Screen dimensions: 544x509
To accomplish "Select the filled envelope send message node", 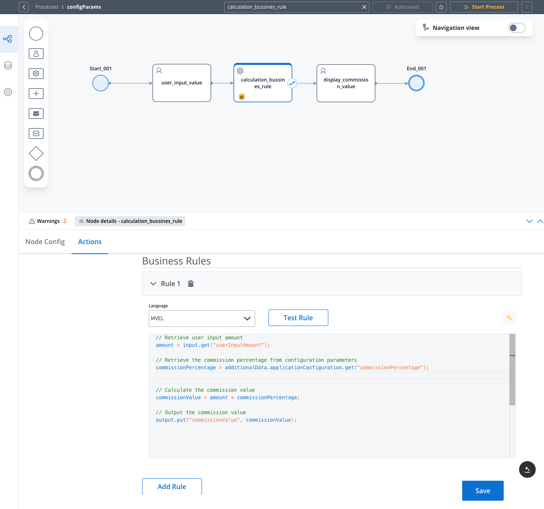I will (x=36, y=114).
